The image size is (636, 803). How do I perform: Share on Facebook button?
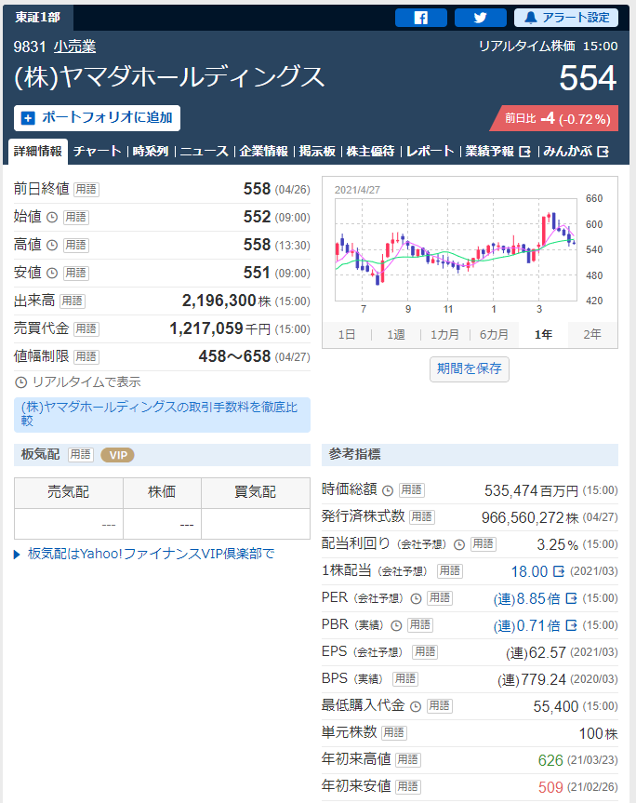(420, 18)
